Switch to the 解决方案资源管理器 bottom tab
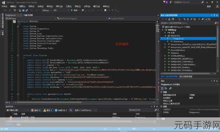 point(169,76)
